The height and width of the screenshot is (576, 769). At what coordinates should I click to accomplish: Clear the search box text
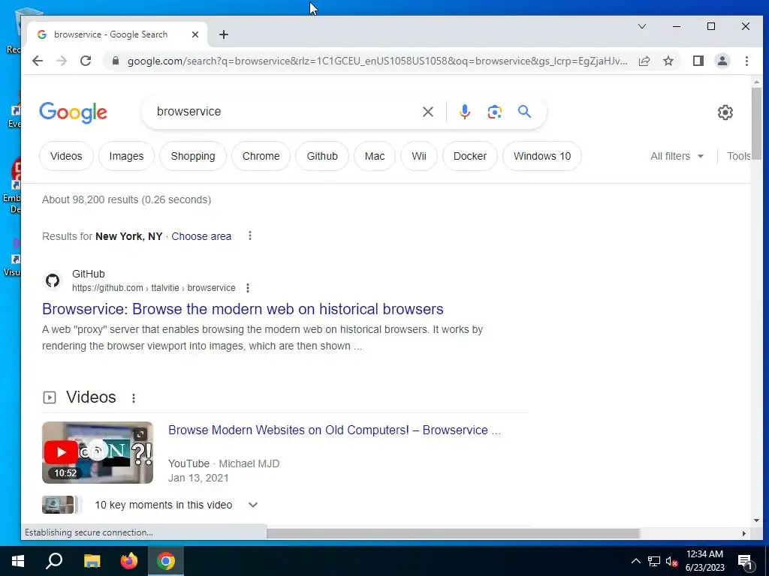(x=427, y=112)
